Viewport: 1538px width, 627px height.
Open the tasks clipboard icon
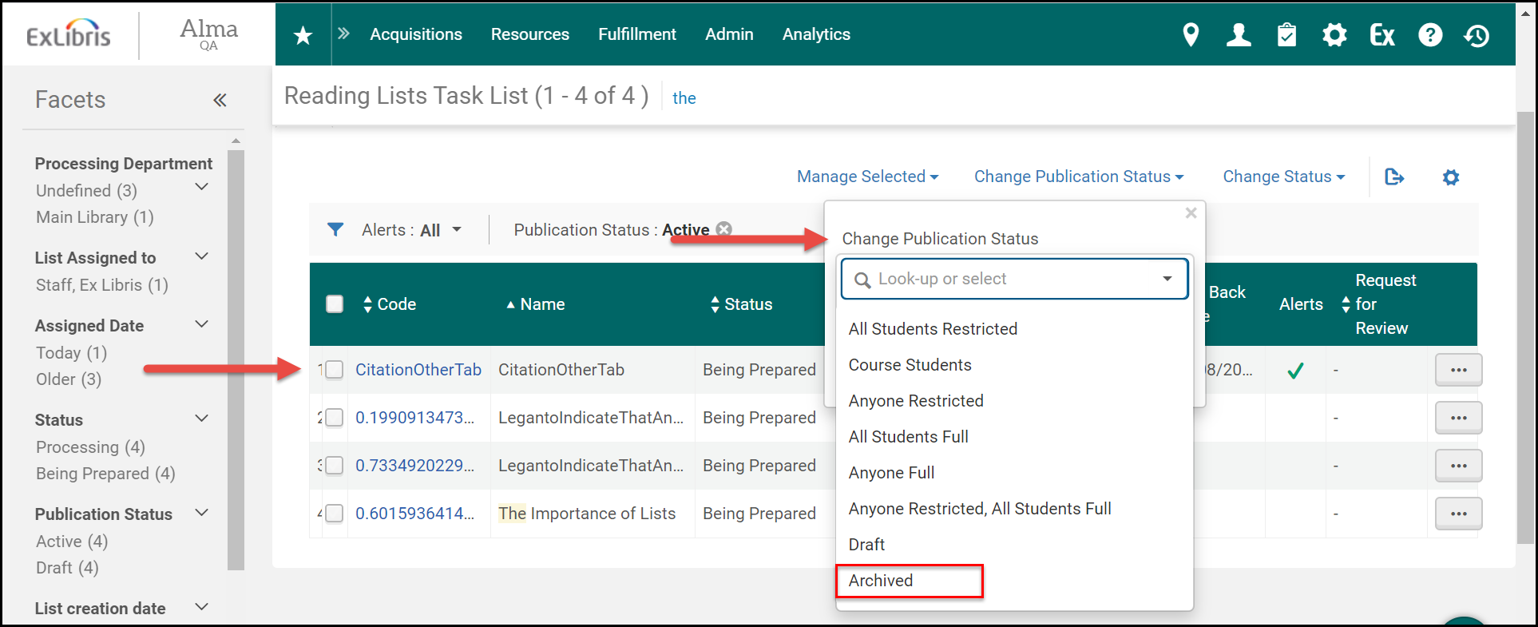click(x=1286, y=35)
